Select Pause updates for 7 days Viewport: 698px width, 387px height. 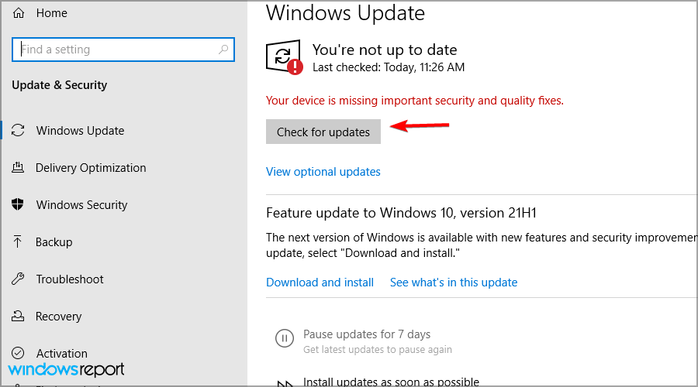pos(366,334)
